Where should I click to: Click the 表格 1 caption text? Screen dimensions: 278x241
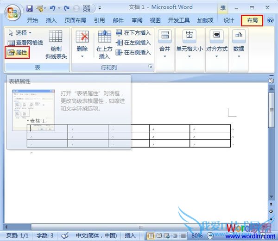point(37,121)
